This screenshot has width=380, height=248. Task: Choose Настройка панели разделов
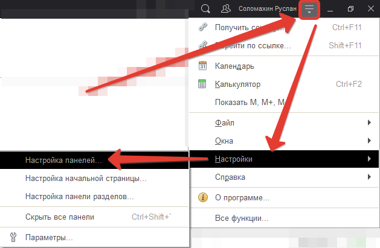pyautogui.click(x=94, y=197)
